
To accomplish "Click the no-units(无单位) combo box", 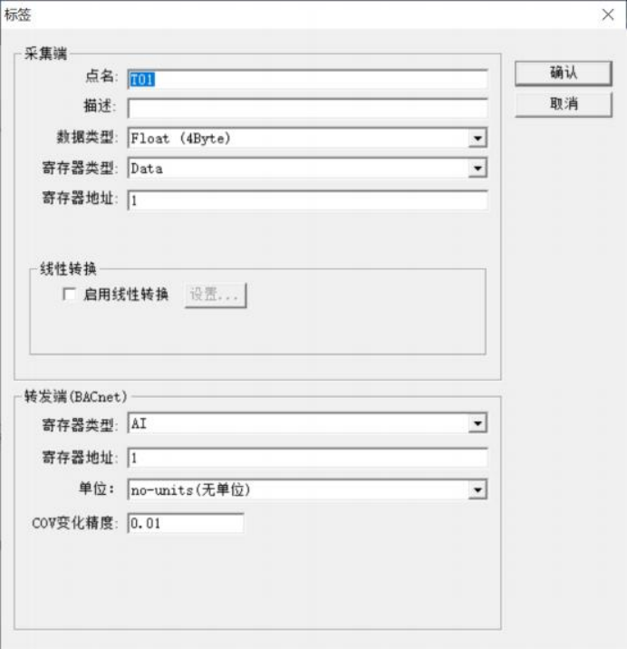I will 307,490.
